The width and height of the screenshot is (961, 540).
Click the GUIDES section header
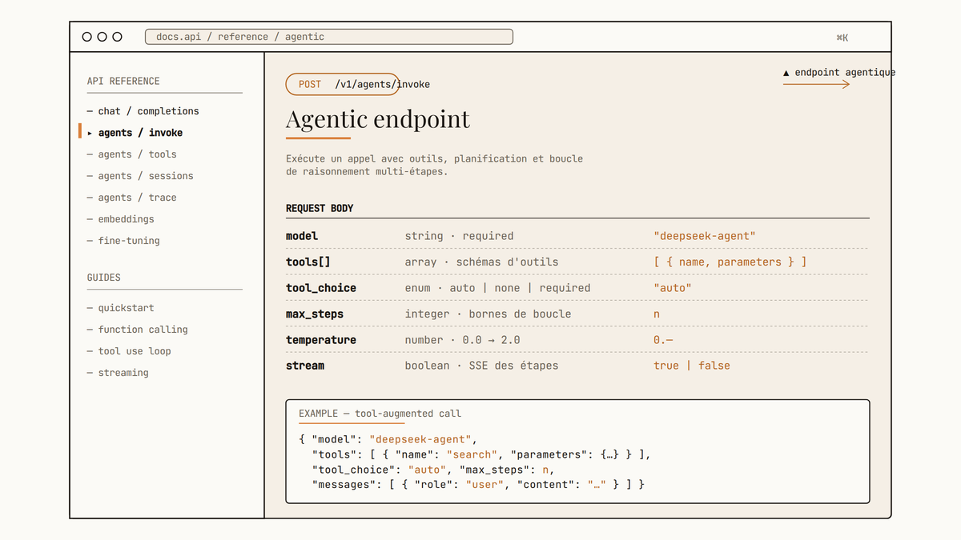pyautogui.click(x=104, y=278)
